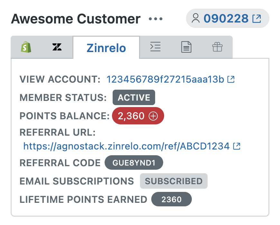Image resolution: width=280 pixels, height=225 pixels.
Task: Click the SUBSCRIBED email subscriptions badge
Action: 173,181
